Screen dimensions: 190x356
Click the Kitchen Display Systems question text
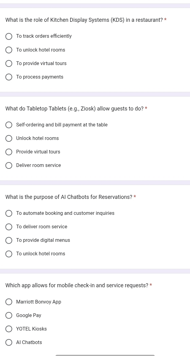coord(84,20)
